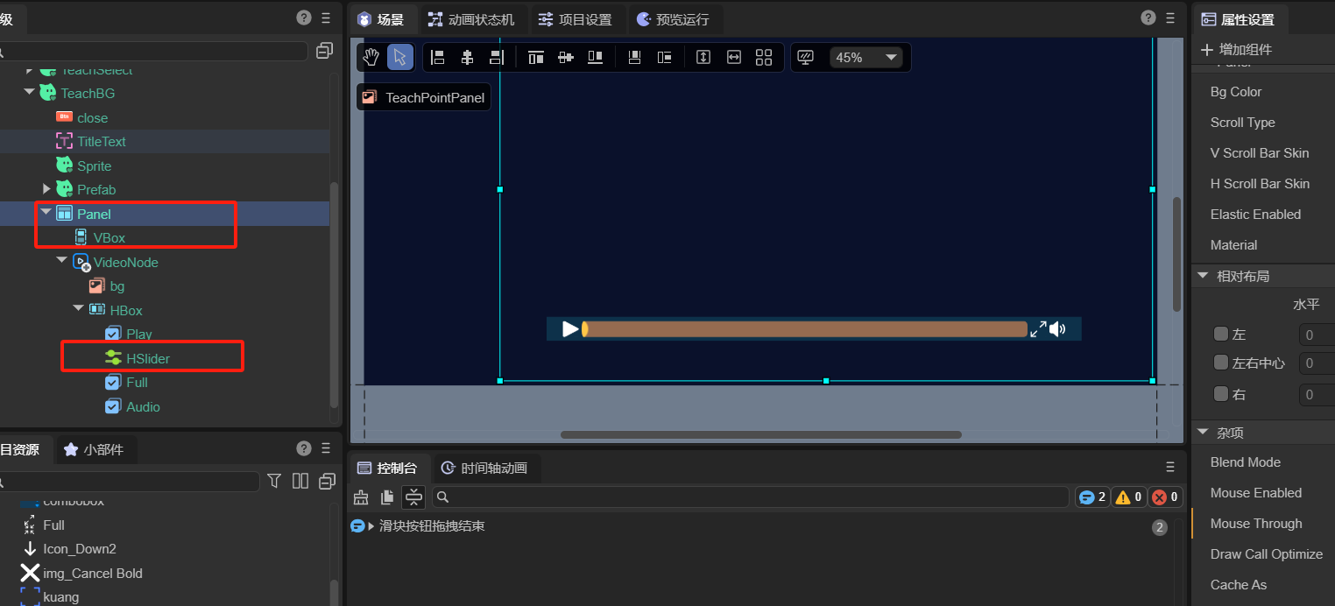1335x606 pixels.
Task: Click the monitor preview icon beside zoom
Action: click(x=806, y=58)
